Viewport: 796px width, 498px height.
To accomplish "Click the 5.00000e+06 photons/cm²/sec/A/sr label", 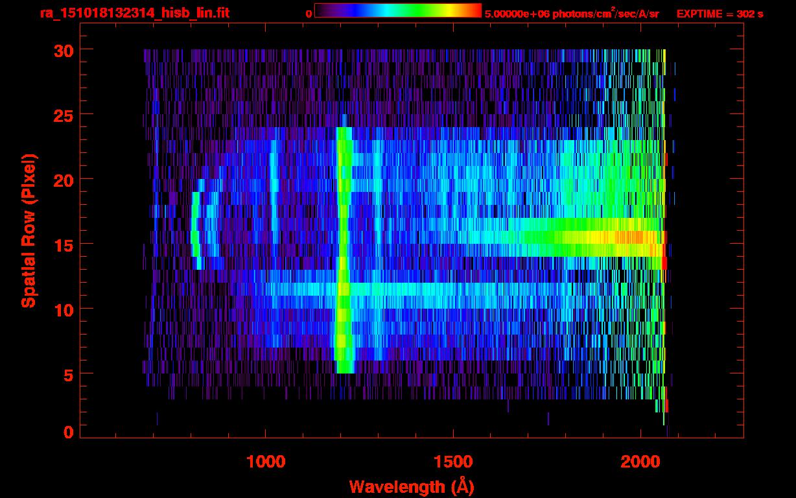I will 572,13.
